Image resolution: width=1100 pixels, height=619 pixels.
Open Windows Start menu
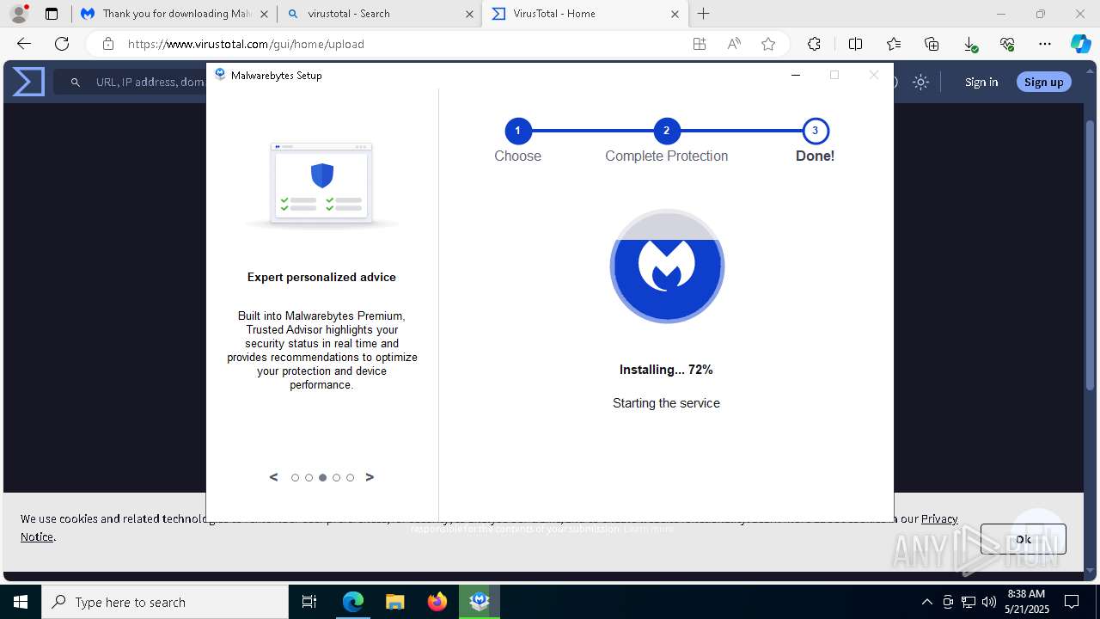coord(21,602)
